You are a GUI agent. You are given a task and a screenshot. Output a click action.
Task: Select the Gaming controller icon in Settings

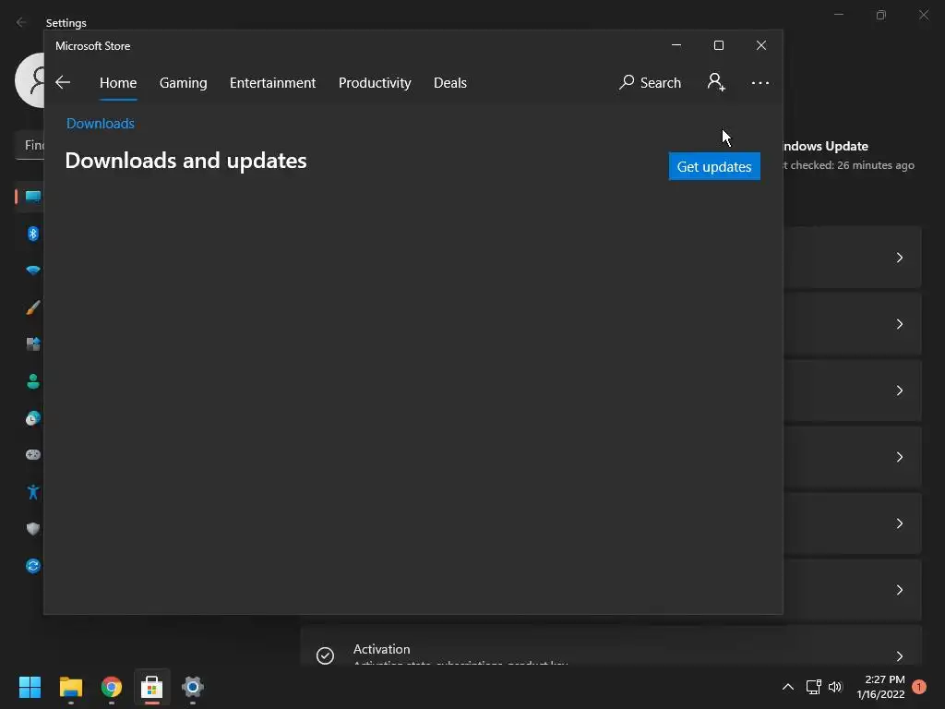coord(32,454)
